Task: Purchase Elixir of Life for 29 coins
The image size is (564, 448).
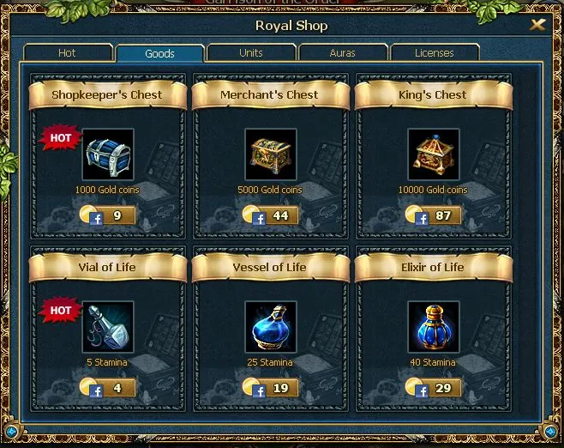Action: 434,388
